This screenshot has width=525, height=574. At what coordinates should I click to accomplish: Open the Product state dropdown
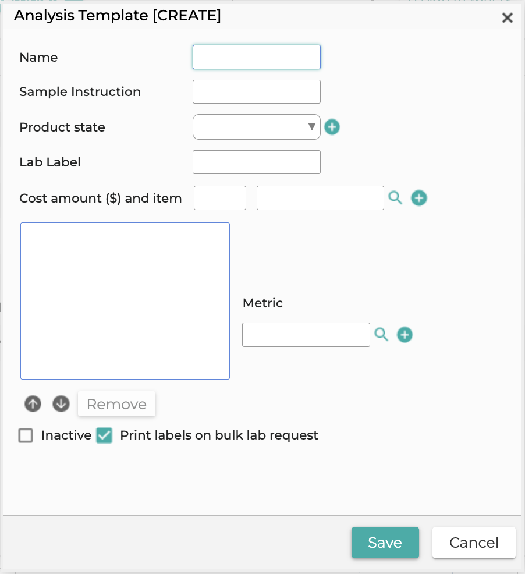pyautogui.click(x=256, y=127)
